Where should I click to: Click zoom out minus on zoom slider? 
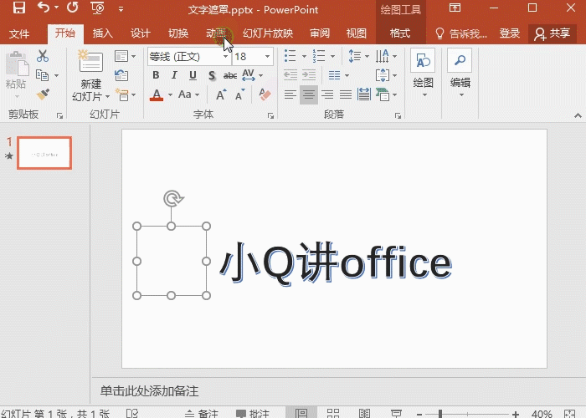pyautogui.click(x=419, y=414)
